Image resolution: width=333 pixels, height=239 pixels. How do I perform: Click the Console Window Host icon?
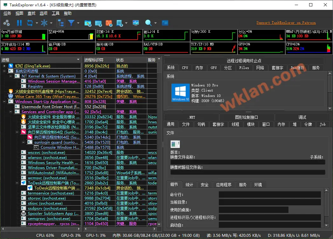pos(36,147)
